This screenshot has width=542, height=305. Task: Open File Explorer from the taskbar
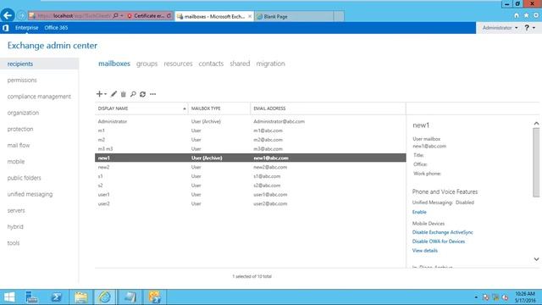pos(81,297)
